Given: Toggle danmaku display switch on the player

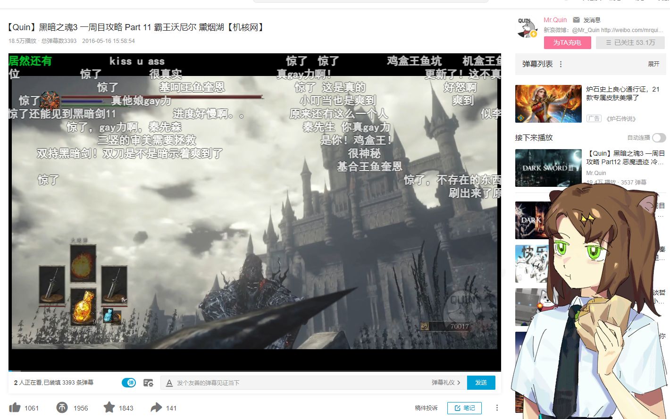Looking at the screenshot, I should click(x=129, y=383).
